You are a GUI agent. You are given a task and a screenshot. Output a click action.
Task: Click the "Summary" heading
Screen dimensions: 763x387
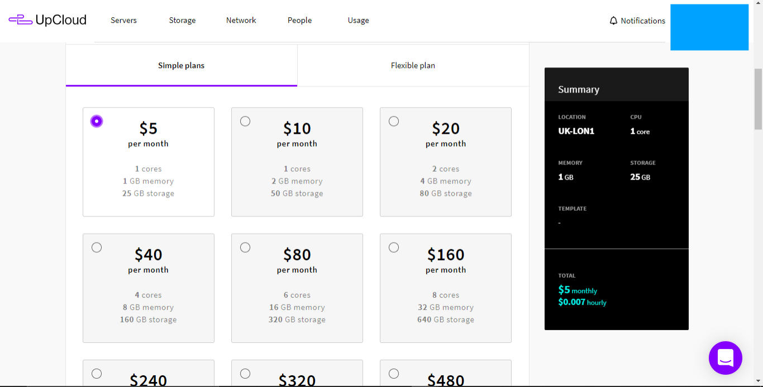coord(579,89)
